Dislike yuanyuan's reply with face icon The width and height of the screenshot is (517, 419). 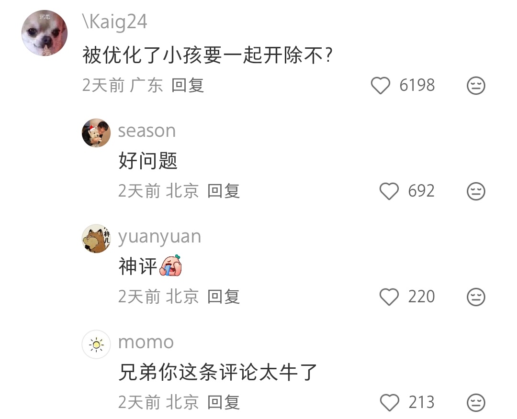(x=476, y=297)
